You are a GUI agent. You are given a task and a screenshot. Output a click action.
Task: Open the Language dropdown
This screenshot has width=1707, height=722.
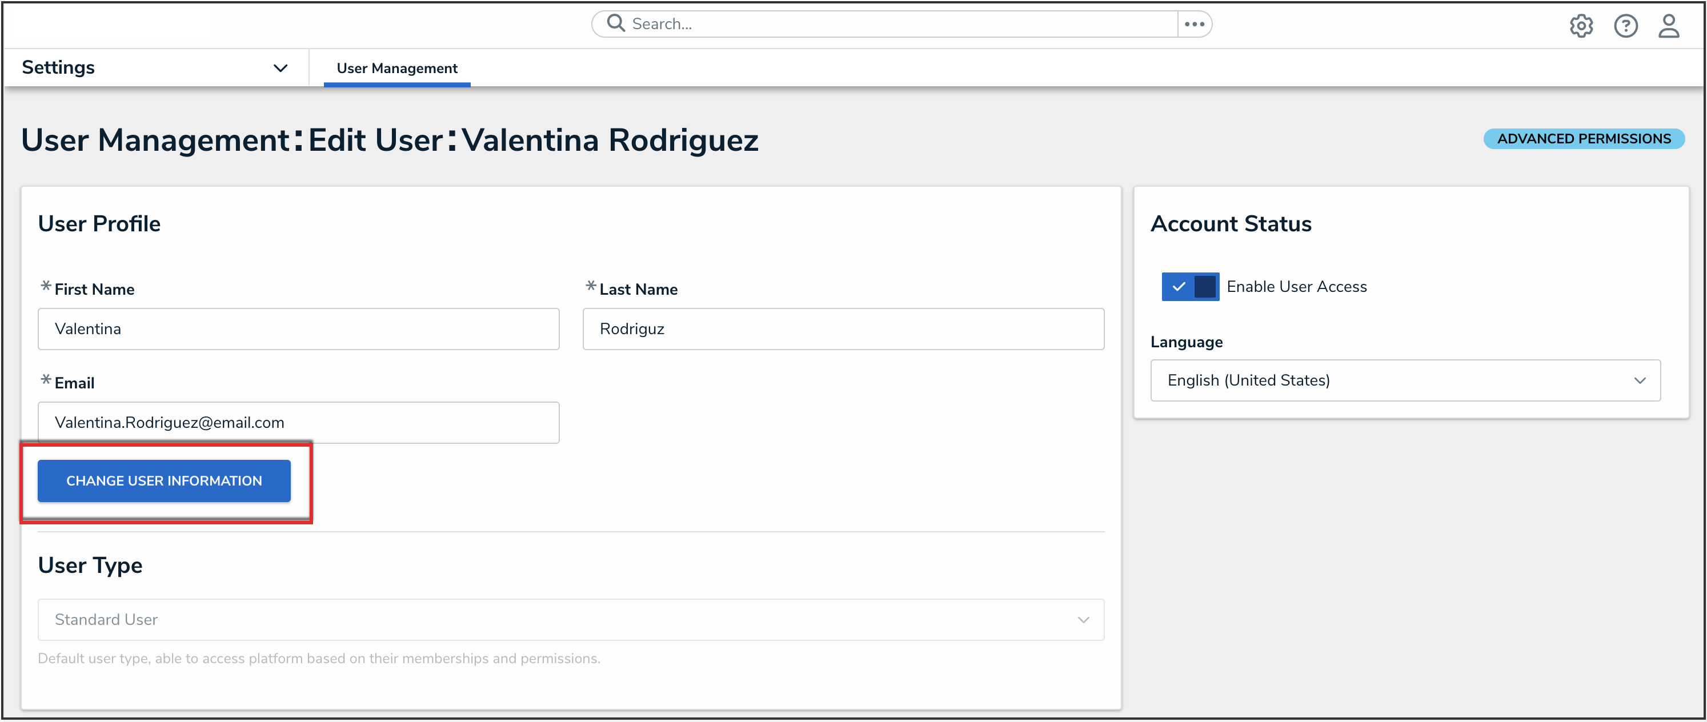pos(1405,380)
